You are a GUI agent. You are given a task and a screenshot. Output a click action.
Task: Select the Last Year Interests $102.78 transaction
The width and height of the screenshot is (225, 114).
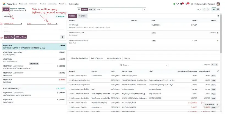(x=34, y=60)
